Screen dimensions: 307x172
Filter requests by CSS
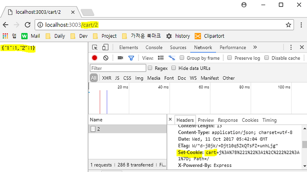(127, 78)
